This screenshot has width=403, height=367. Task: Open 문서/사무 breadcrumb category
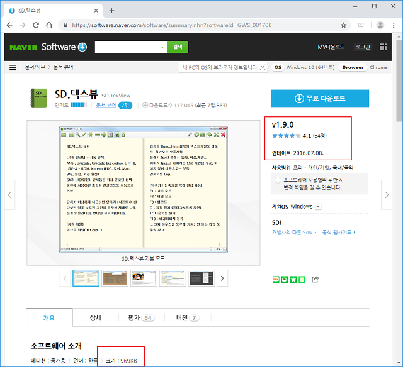coord(35,67)
